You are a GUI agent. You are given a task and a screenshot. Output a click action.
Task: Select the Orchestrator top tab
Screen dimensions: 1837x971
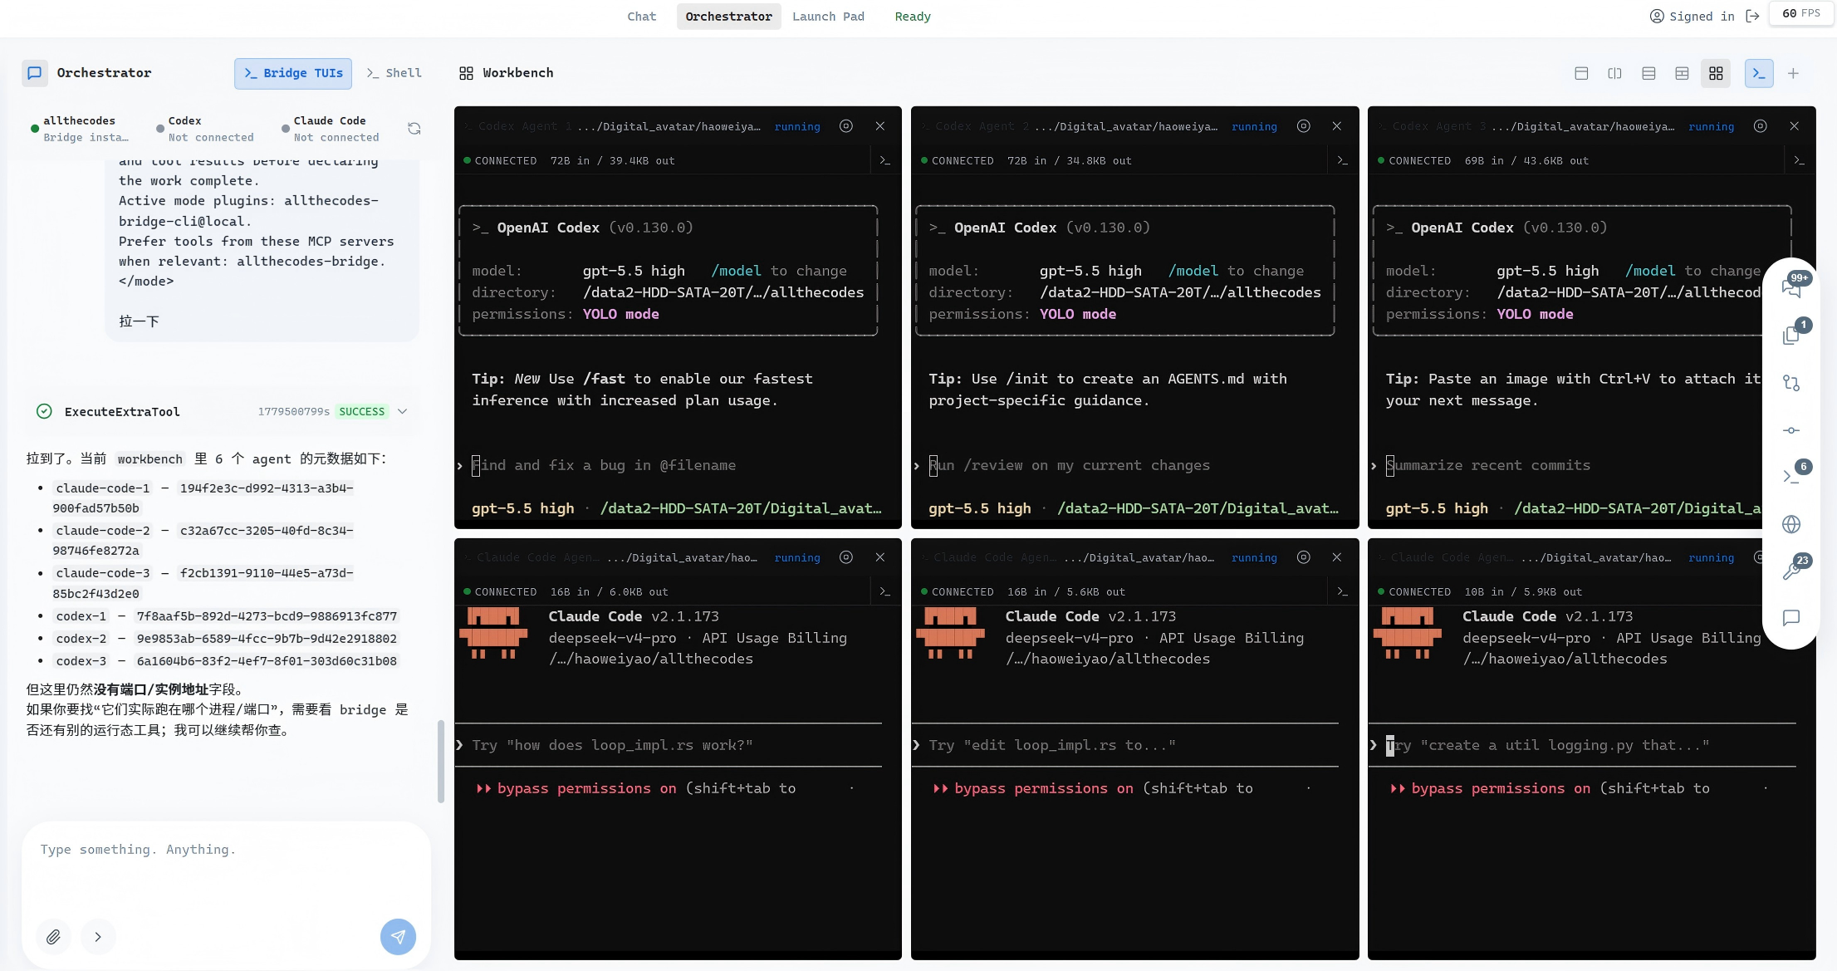(x=728, y=17)
